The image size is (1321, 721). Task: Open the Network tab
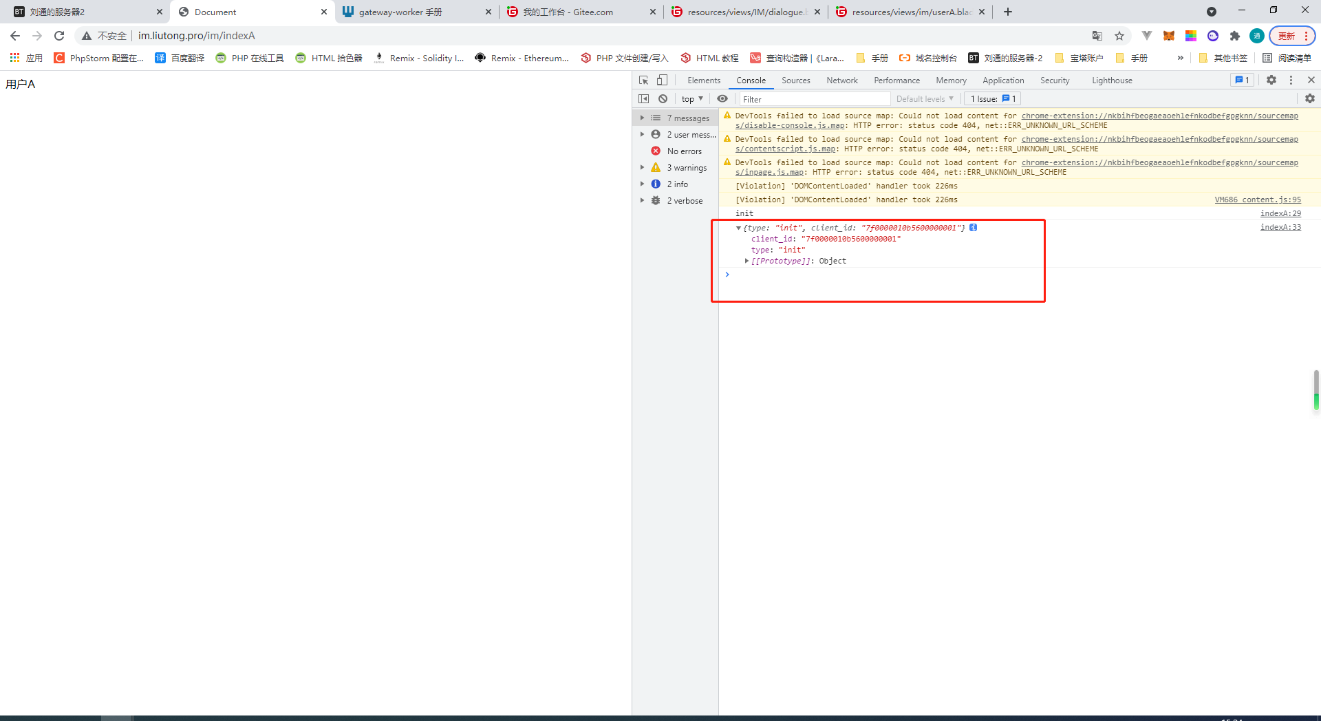[841, 80]
